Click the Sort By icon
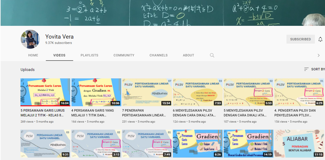The height and width of the screenshot is (160, 325). [306, 69]
